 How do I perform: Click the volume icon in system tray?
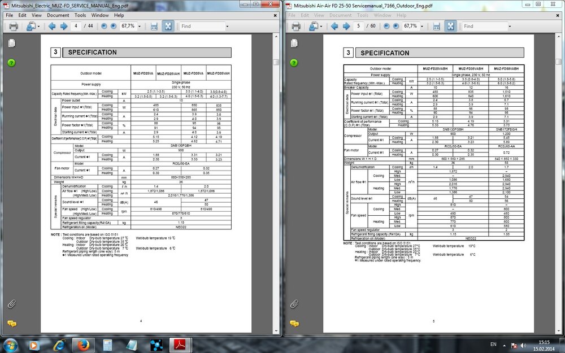[x=523, y=346]
